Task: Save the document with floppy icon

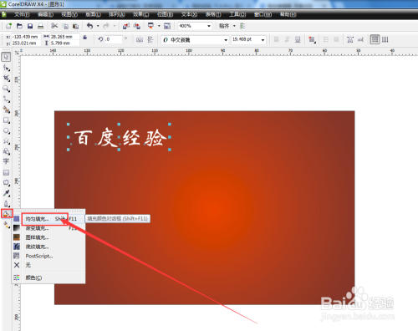Action: click(30, 26)
